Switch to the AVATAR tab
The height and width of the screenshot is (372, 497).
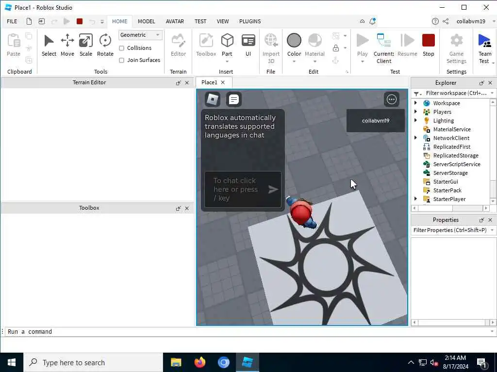(175, 21)
